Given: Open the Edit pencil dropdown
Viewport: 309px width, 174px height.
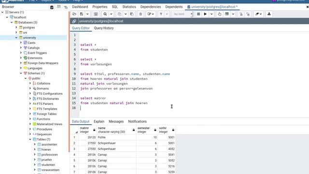Looking at the screenshot, I should (x=151, y=14).
